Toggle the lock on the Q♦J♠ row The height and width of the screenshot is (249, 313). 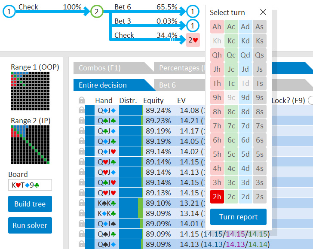(x=81, y=223)
